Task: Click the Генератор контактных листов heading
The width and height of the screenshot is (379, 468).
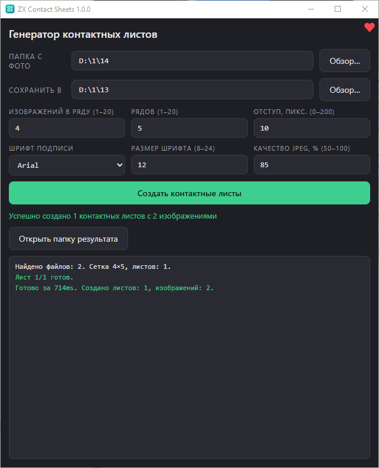Action: point(83,34)
